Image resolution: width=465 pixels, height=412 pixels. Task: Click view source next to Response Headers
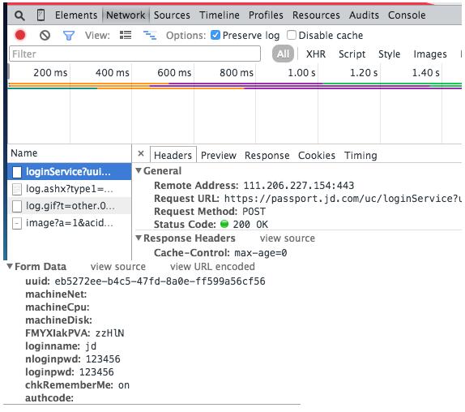pos(288,238)
